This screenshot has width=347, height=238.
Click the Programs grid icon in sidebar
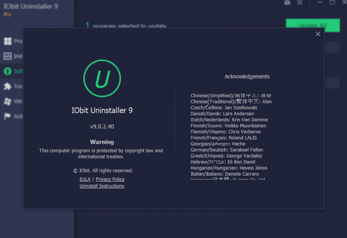[7, 41]
